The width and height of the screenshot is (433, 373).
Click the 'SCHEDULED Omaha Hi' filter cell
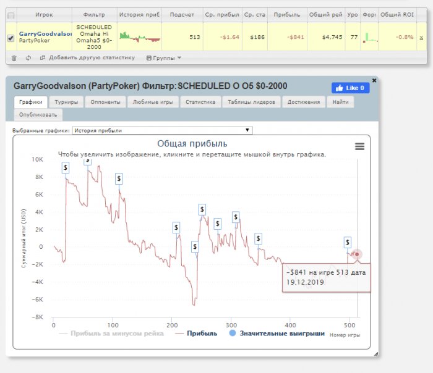94,37
